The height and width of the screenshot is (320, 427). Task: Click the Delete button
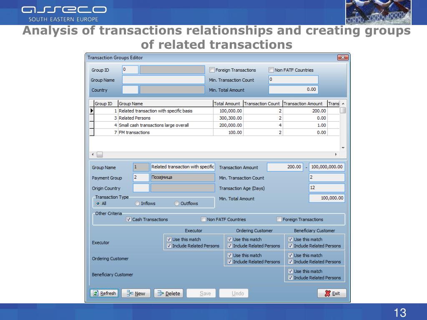tap(168, 293)
